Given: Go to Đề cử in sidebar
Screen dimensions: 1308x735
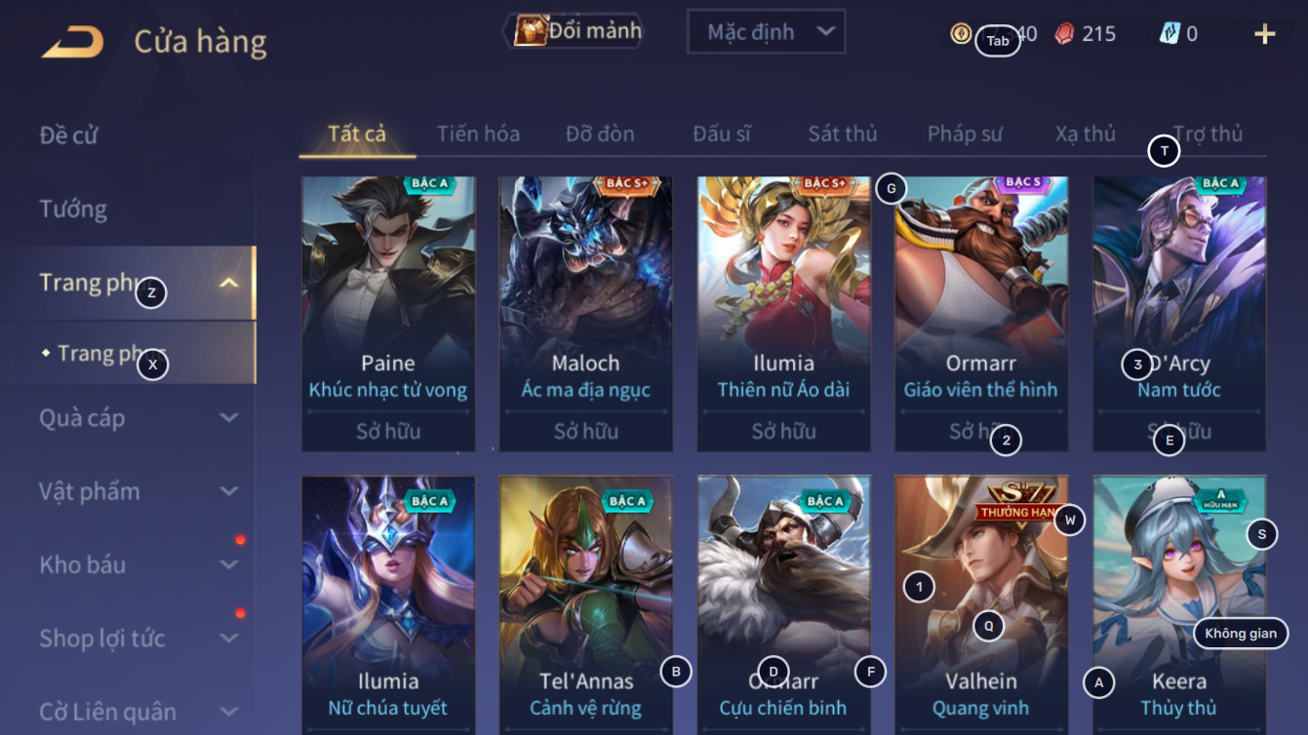Looking at the screenshot, I should [69, 135].
